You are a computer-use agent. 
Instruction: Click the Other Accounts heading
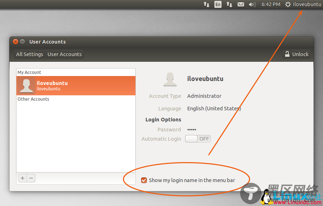(33, 99)
